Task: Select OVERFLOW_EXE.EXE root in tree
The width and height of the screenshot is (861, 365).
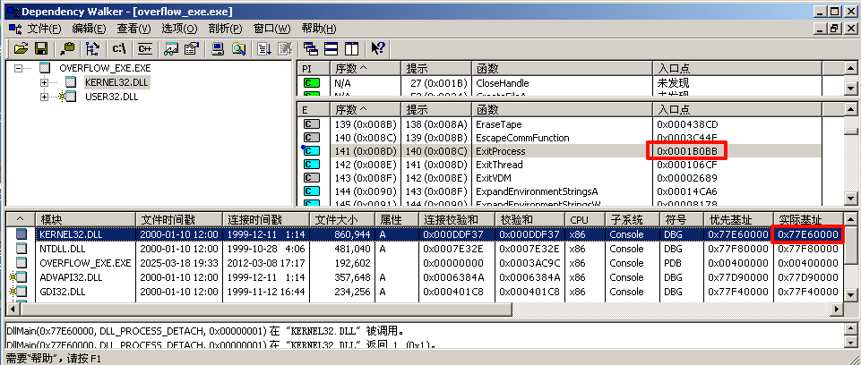Action: (x=105, y=69)
